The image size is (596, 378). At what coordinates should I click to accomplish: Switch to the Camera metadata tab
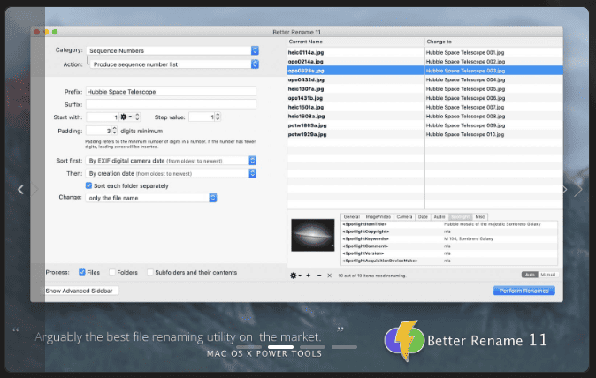[x=404, y=216]
